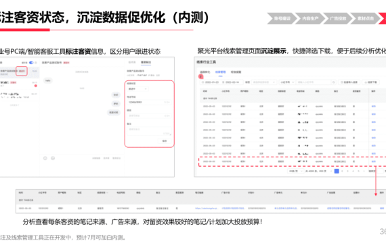Select the conversation with the red unread dot
Viewport: 386px width, 243px height.
point(19,84)
